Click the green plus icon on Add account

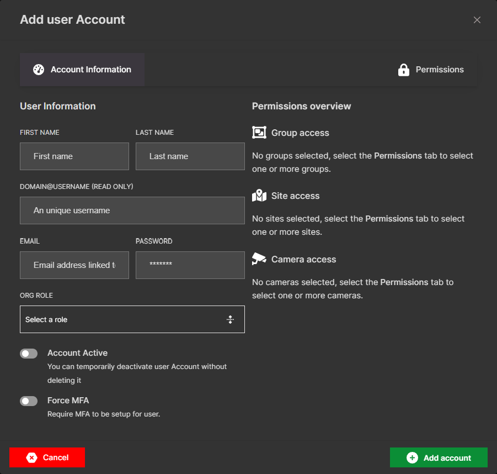[x=412, y=457]
